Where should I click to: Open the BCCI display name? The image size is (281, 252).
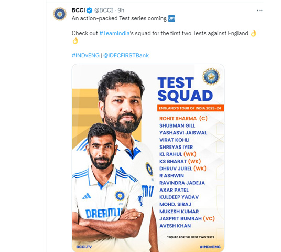pos(78,10)
